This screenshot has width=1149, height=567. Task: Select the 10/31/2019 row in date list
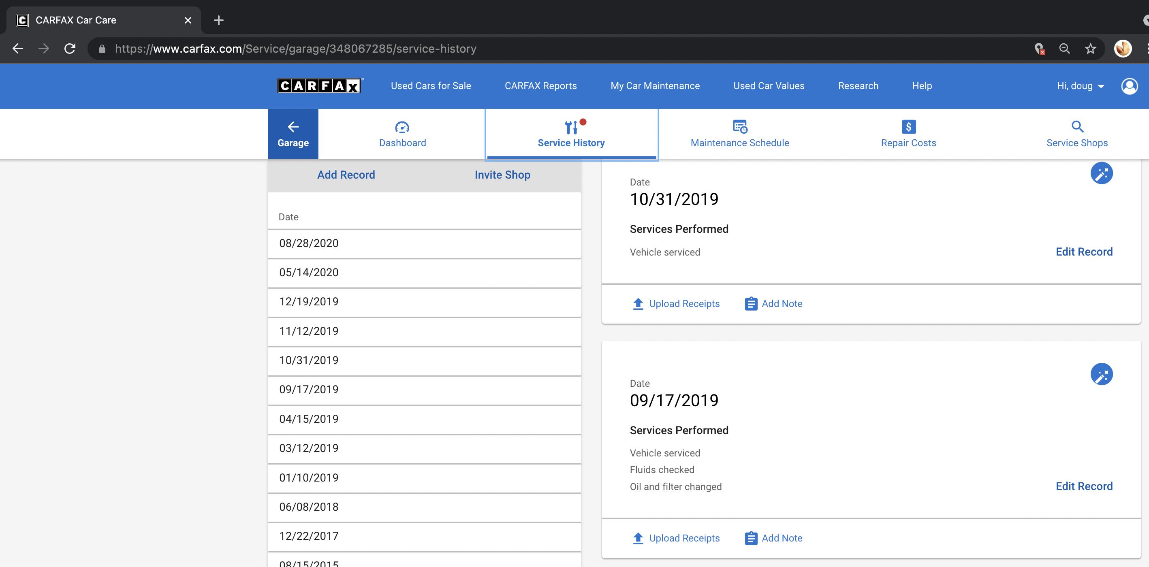pos(424,360)
